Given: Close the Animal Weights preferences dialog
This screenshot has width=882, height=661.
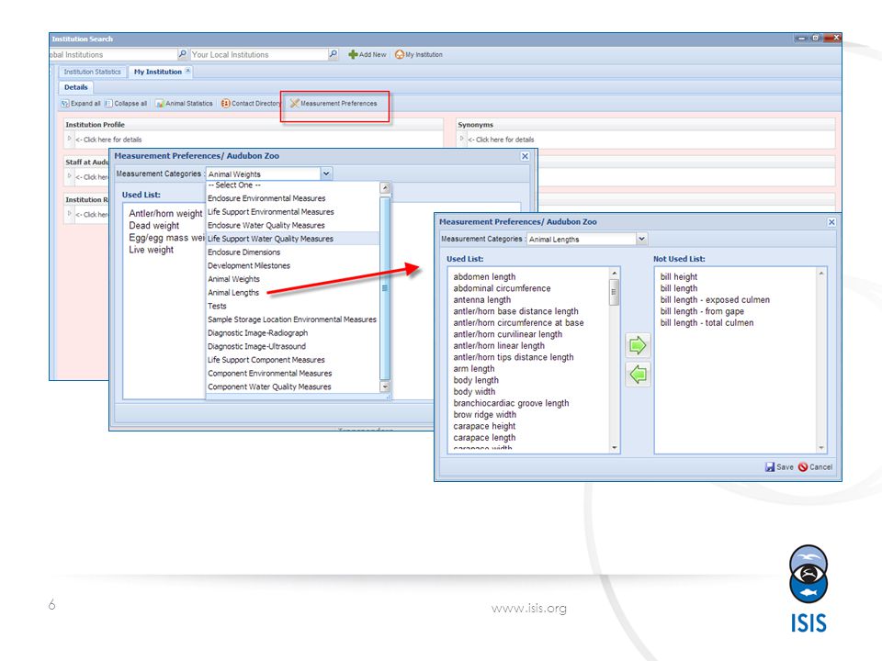Looking at the screenshot, I should 525,156.
